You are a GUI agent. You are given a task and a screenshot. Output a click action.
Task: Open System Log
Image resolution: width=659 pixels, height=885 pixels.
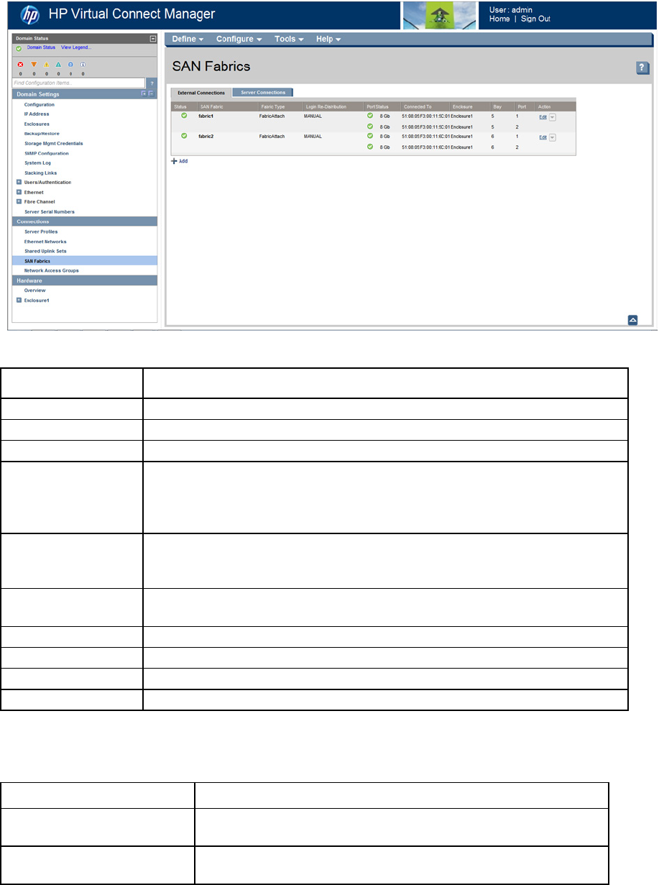click(37, 163)
